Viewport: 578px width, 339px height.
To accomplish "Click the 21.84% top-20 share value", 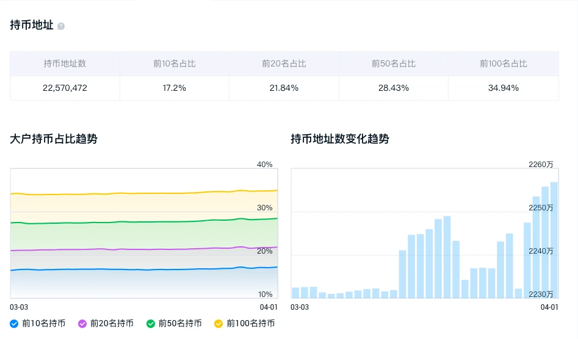I will tap(284, 88).
